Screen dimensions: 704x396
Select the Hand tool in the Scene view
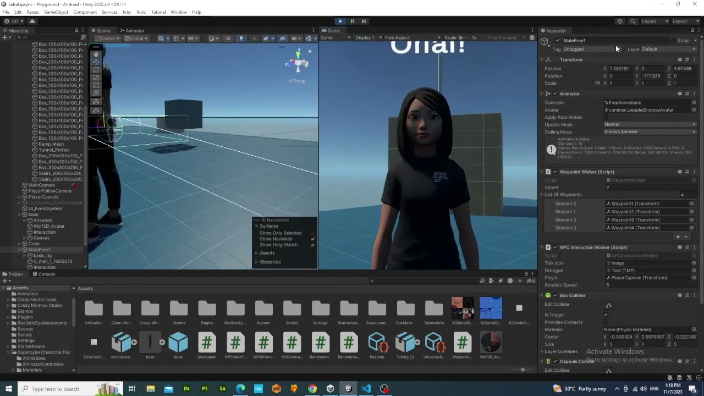click(x=96, y=54)
